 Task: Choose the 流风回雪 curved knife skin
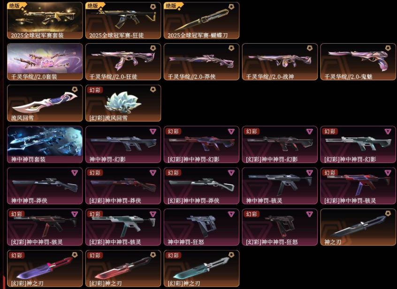(x=45, y=103)
